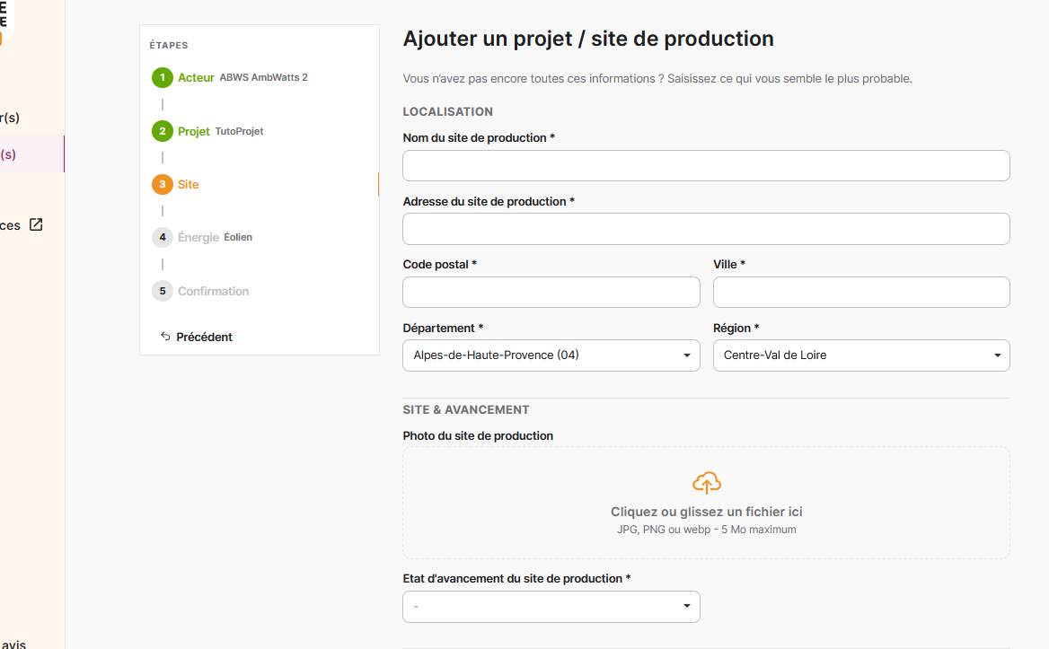Select the Site step
Image resolution: width=1049 pixels, height=649 pixels.
[188, 185]
